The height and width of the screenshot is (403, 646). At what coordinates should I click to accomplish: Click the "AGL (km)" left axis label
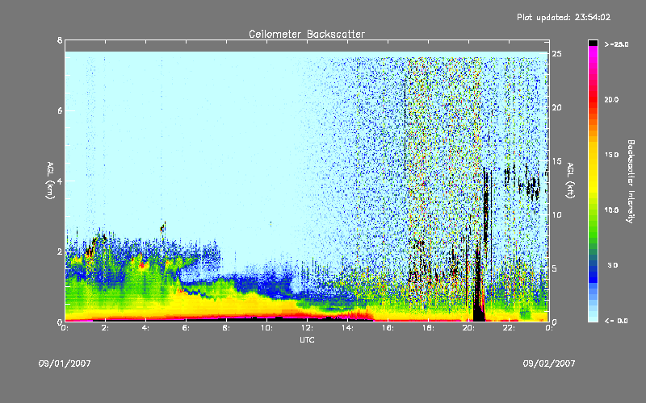click(x=50, y=181)
